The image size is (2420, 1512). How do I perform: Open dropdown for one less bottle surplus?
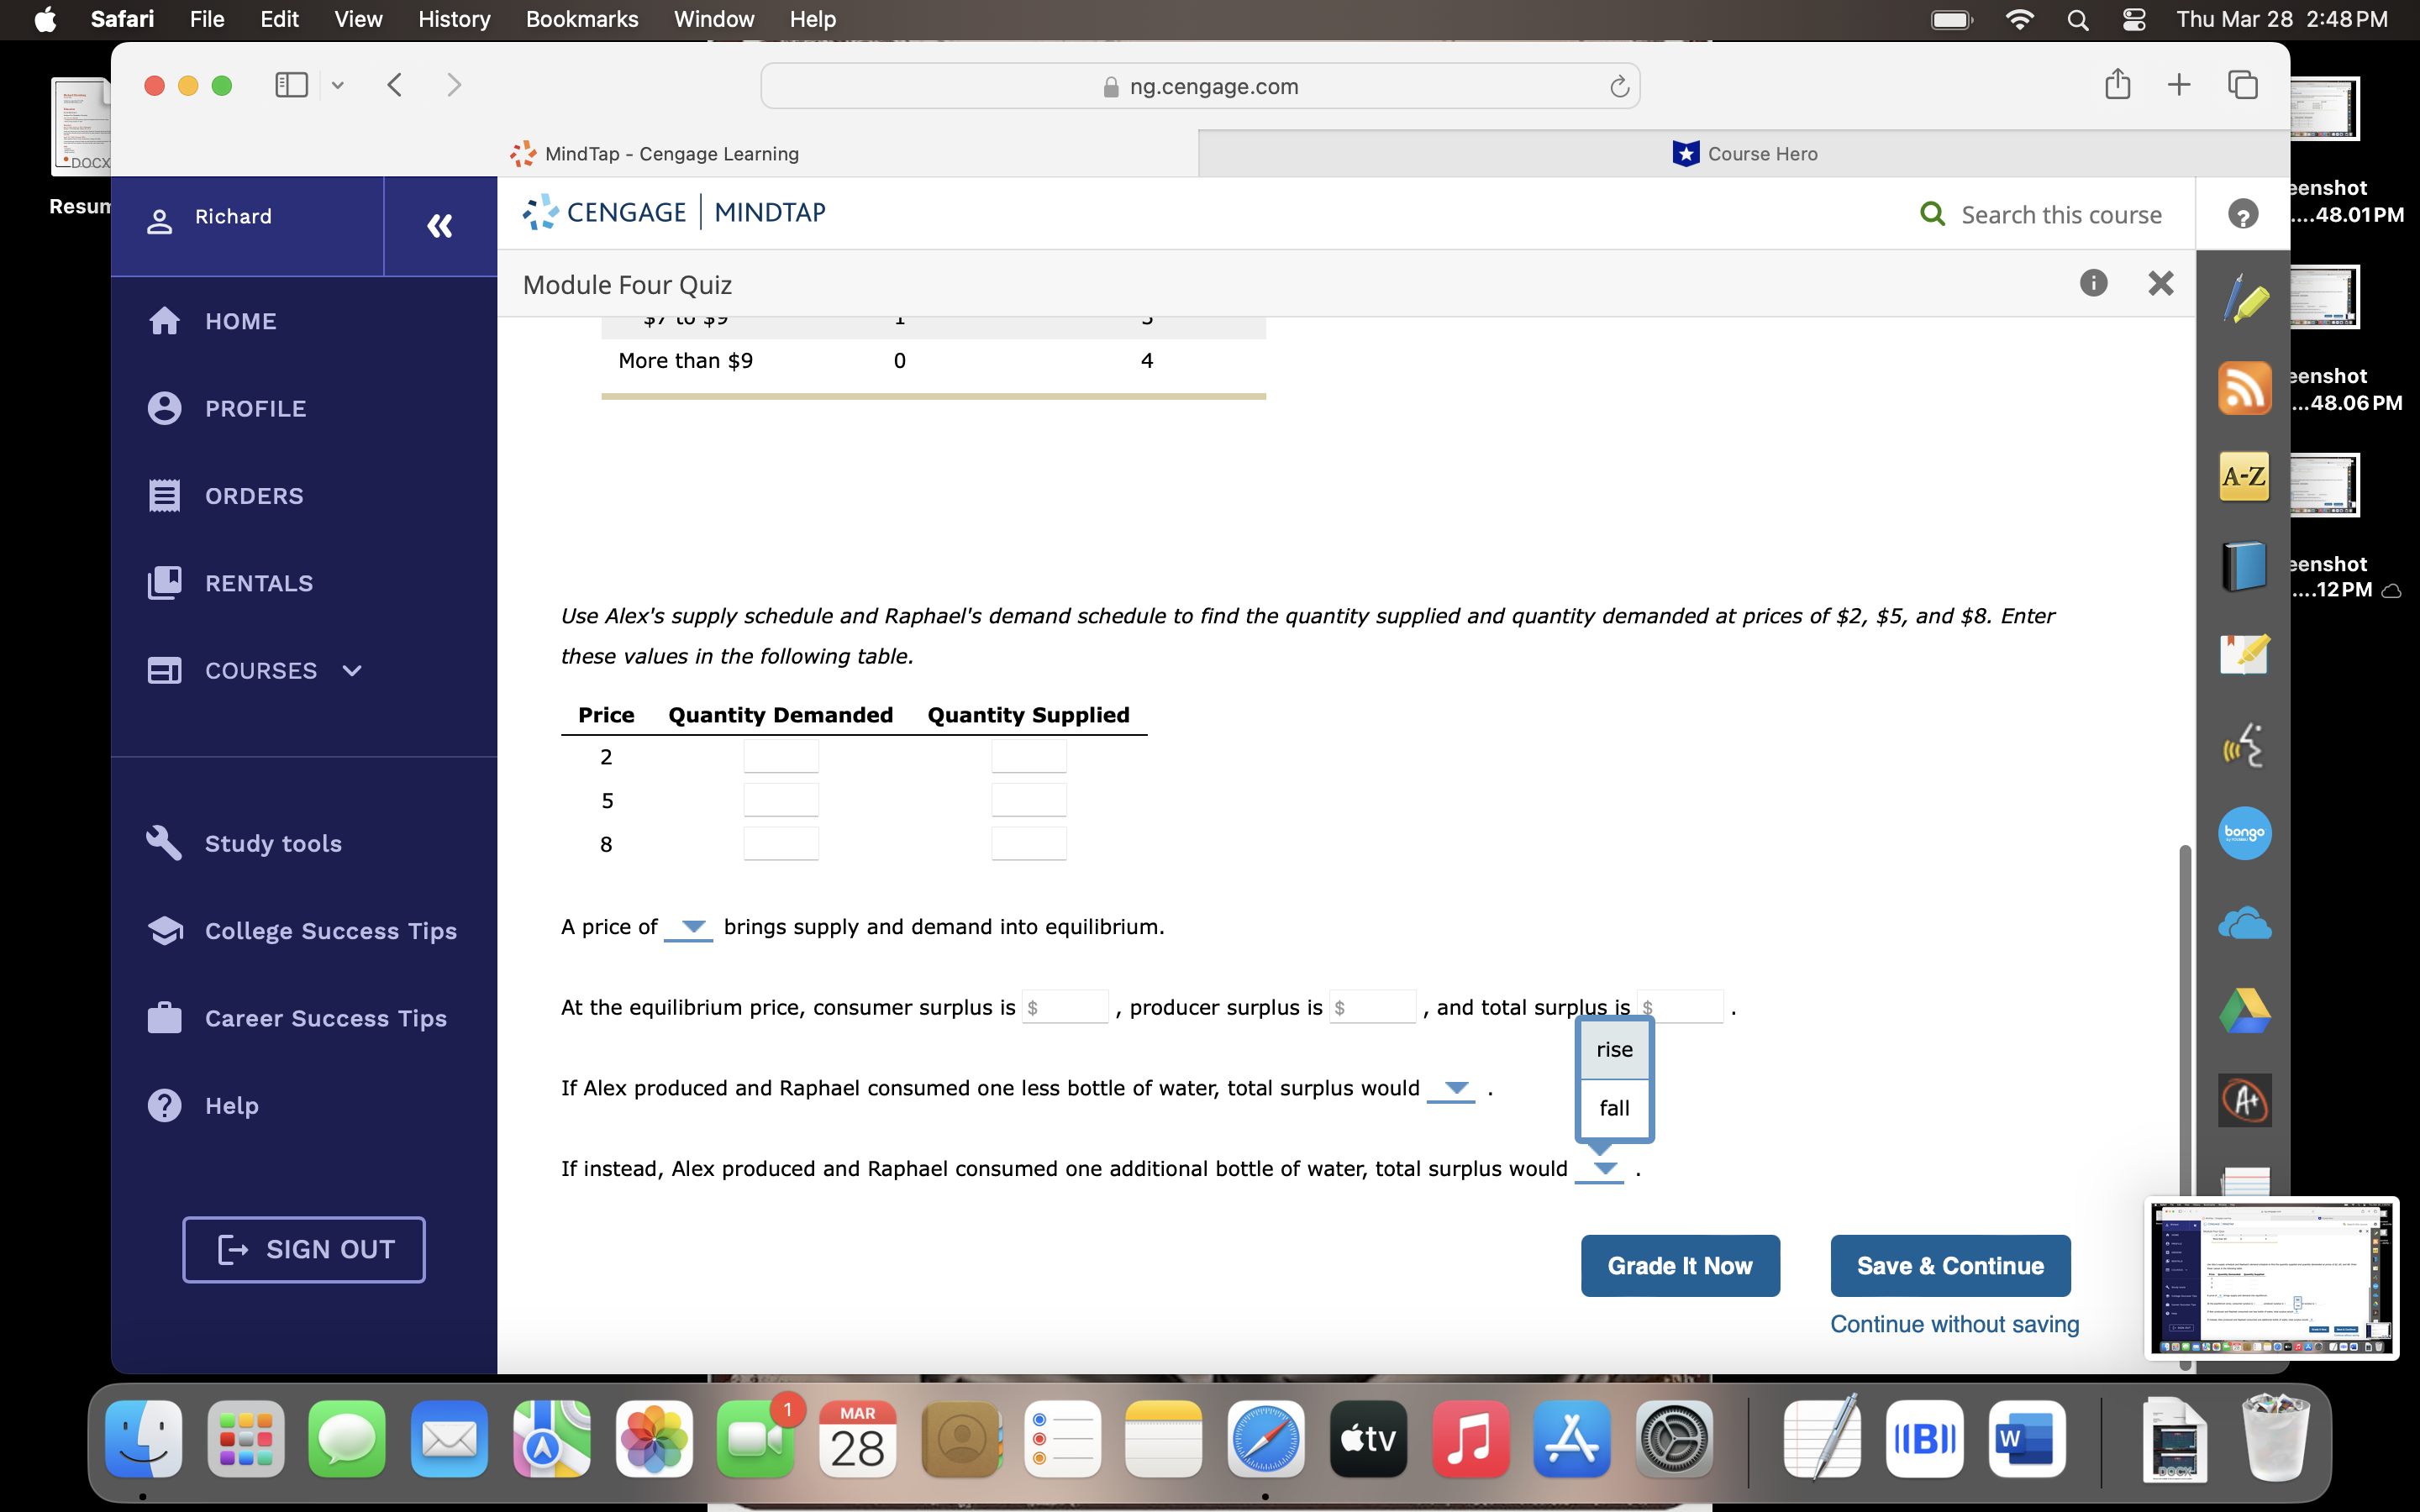tap(1453, 1088)
